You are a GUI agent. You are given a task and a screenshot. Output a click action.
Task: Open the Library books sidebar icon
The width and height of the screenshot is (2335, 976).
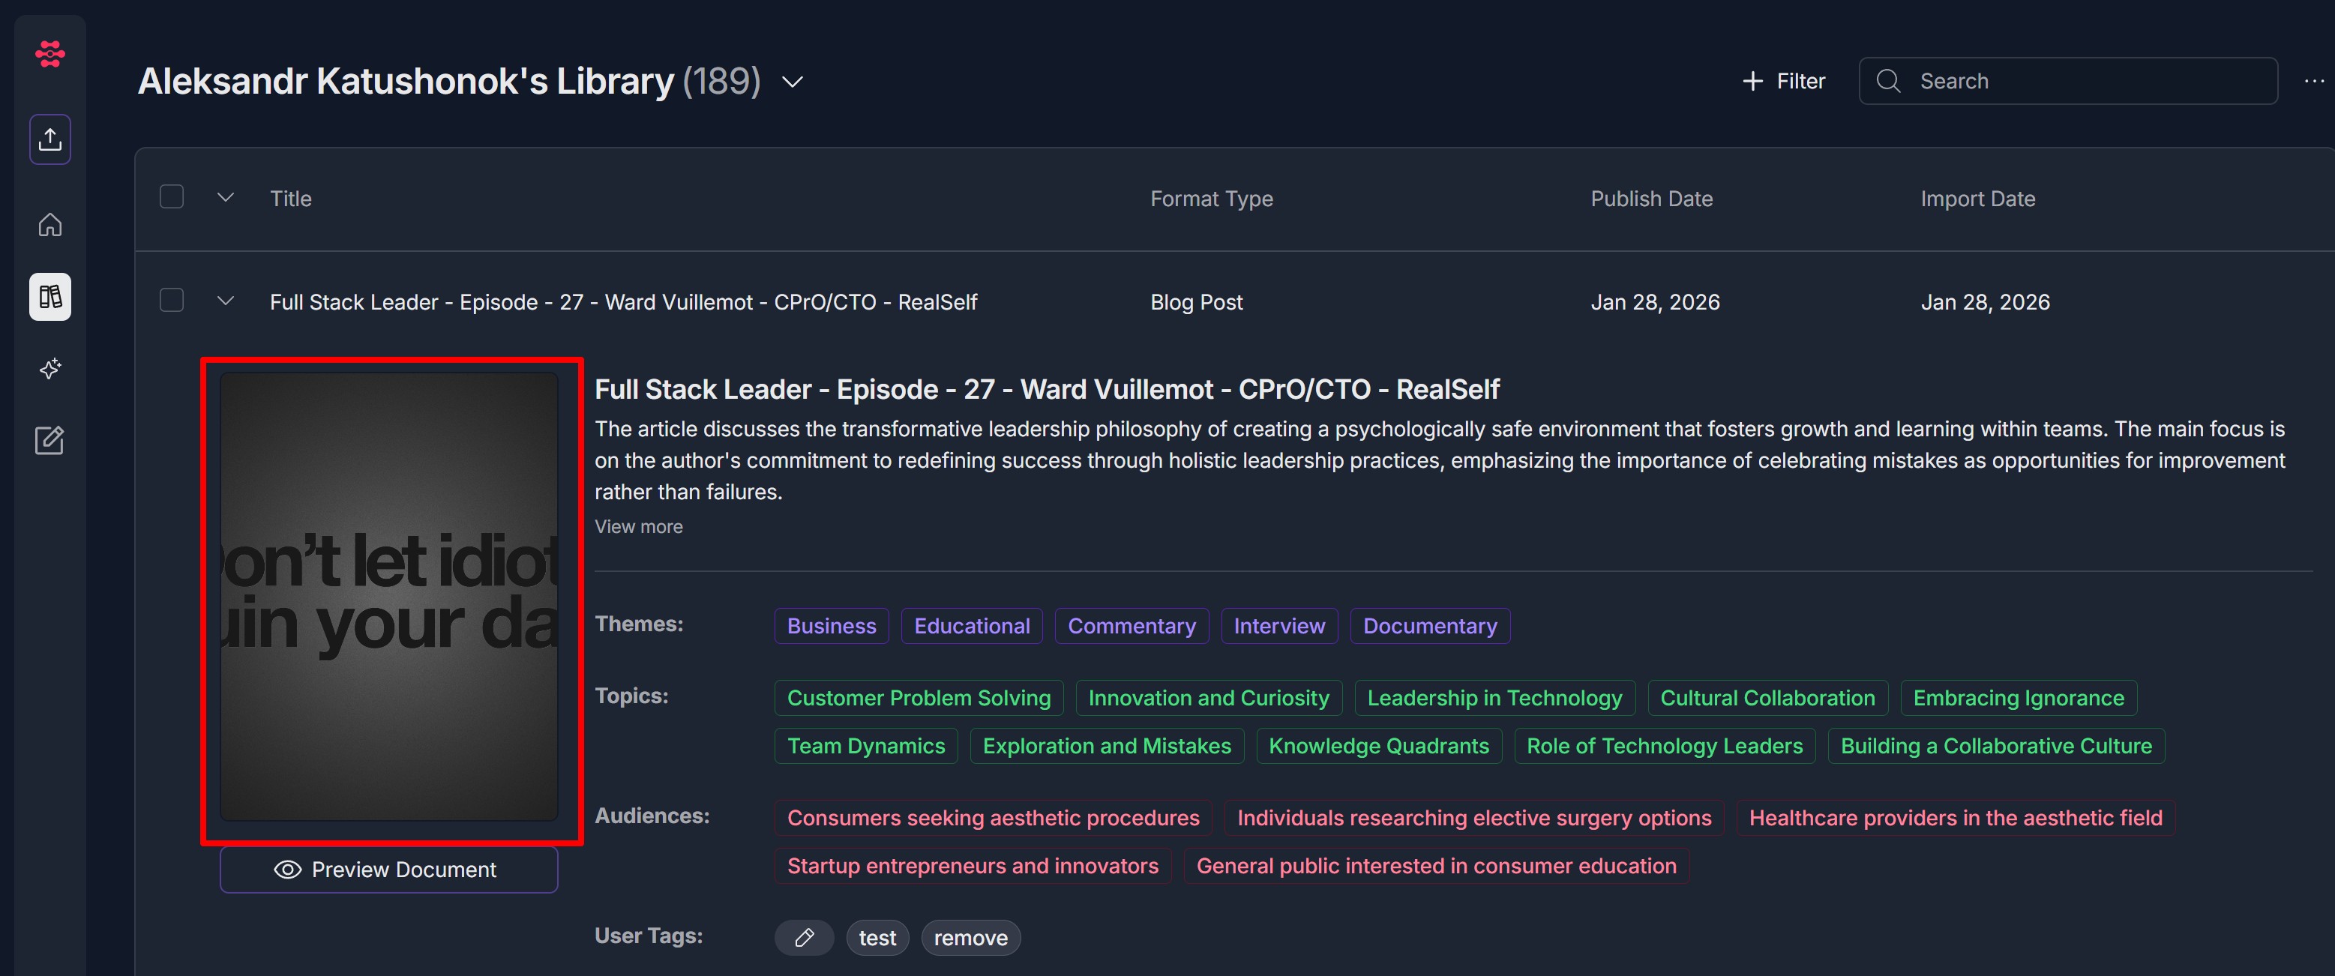pos(49,296)
